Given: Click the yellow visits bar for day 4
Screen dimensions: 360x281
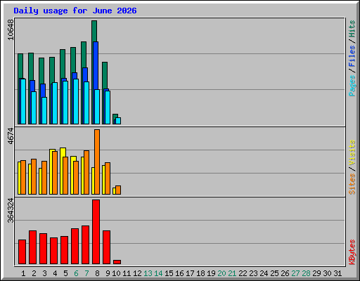Looking at the screenshot, I should [x=51, y=171].
